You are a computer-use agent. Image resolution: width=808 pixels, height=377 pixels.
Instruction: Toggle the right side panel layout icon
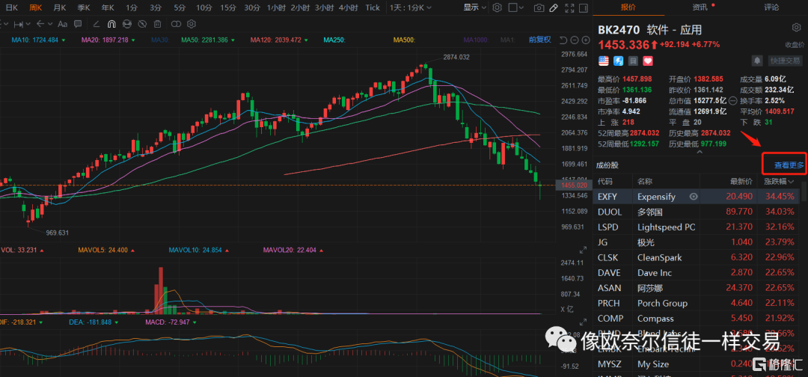coord(584,7)
